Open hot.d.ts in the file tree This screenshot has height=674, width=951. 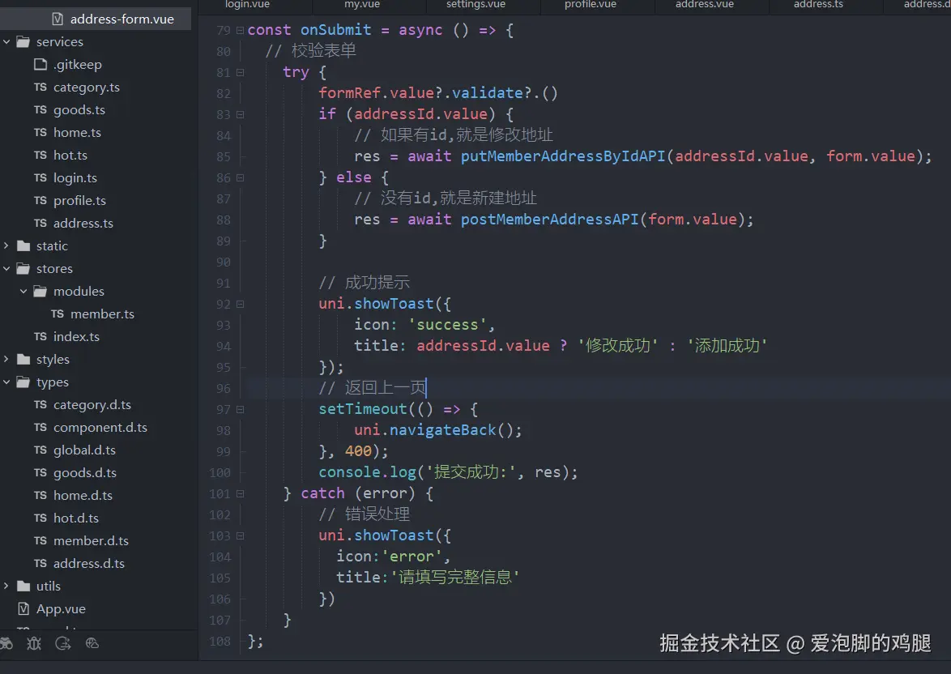coord(76,518)
